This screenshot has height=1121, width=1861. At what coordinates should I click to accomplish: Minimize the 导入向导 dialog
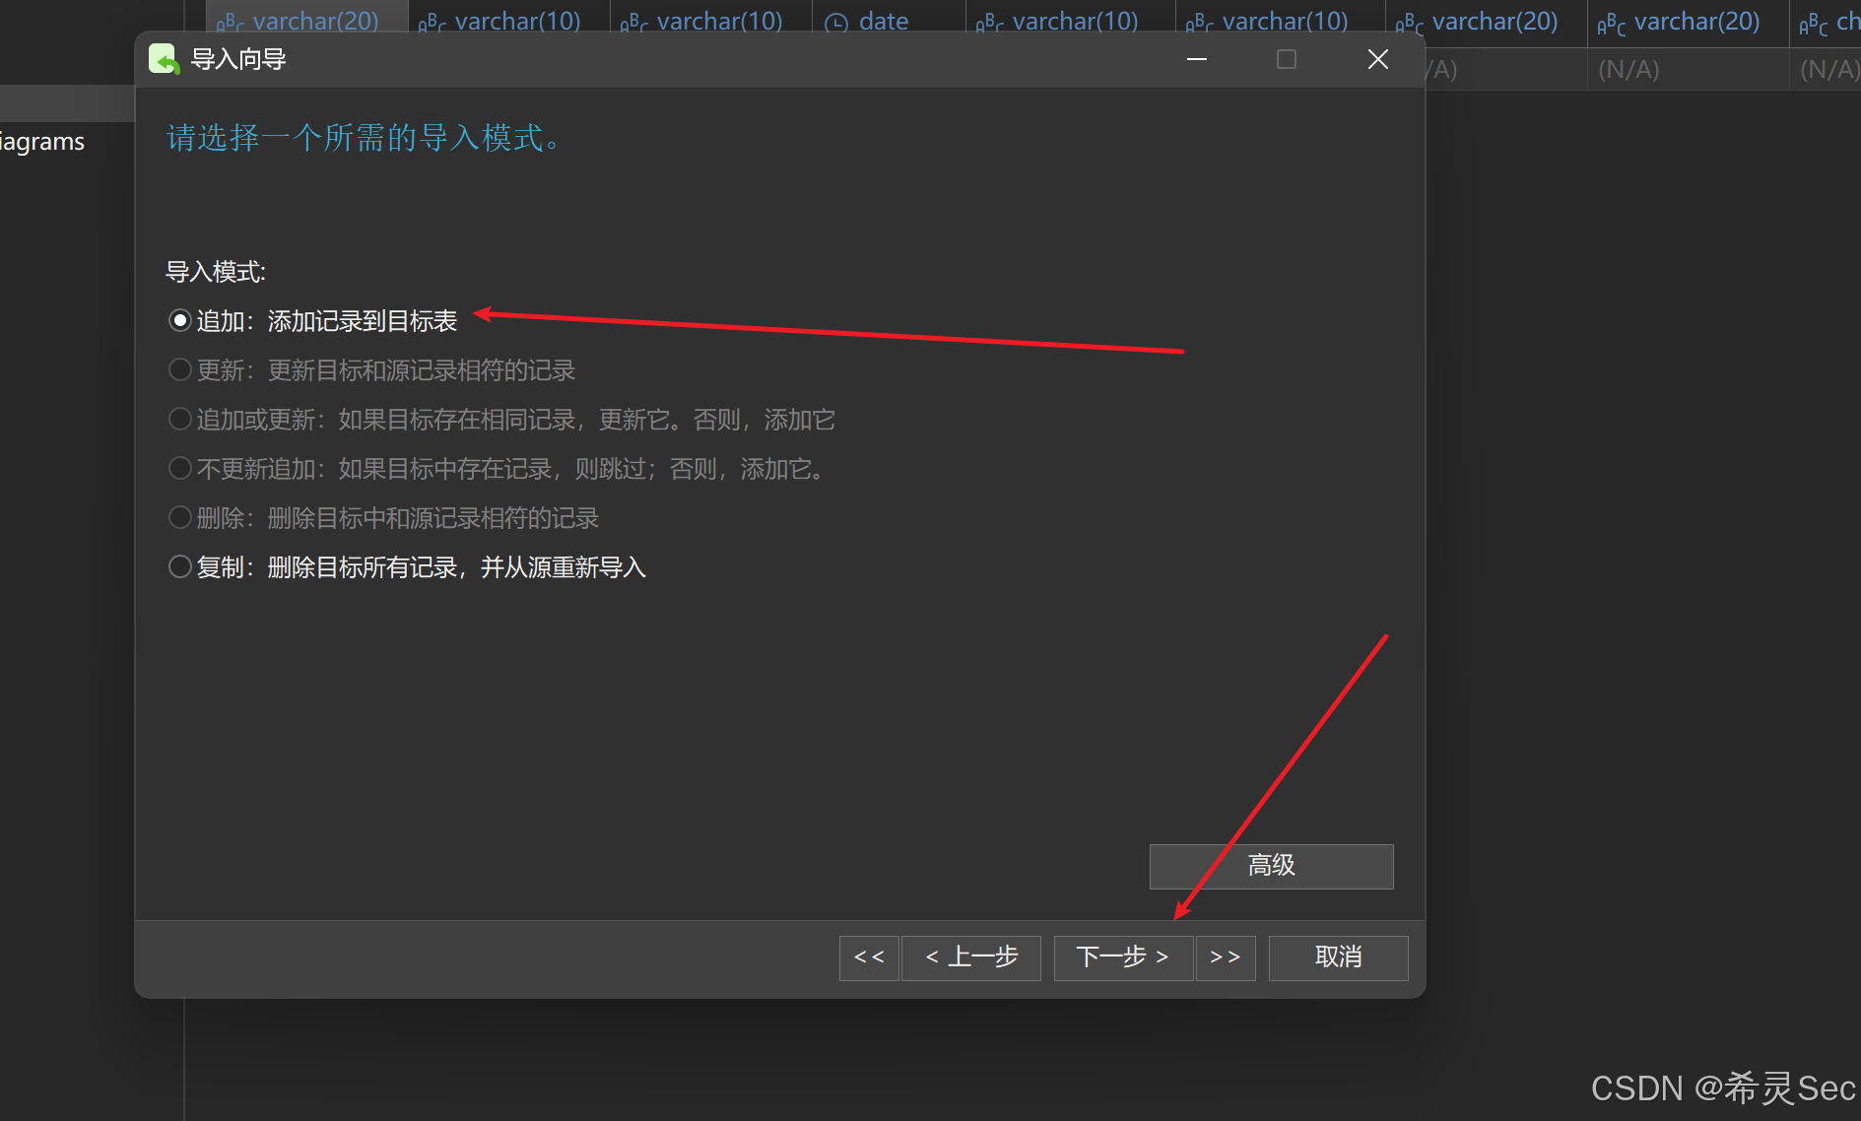pos(1197,59)
